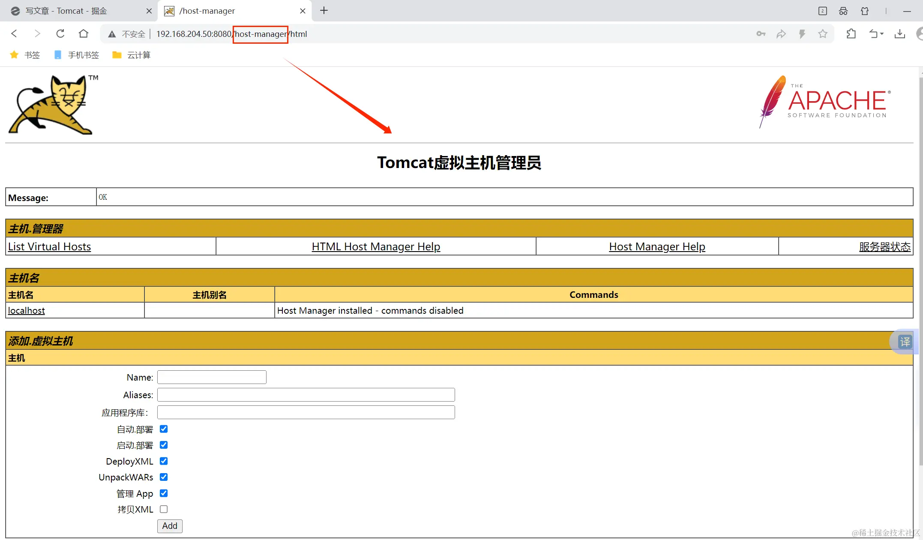Go to browser home page icon
Viewport: 923px width, 540px height.
point(84,33)
